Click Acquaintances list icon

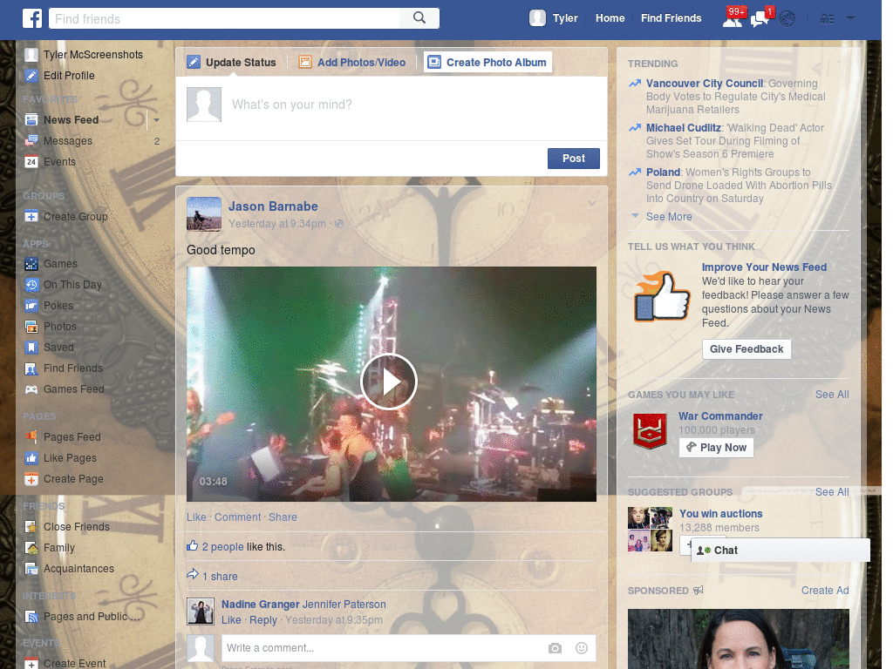tap(31, 569)
